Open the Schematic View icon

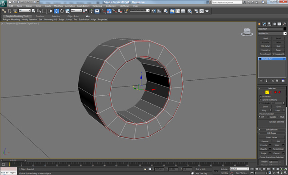(x=183, y=11)
